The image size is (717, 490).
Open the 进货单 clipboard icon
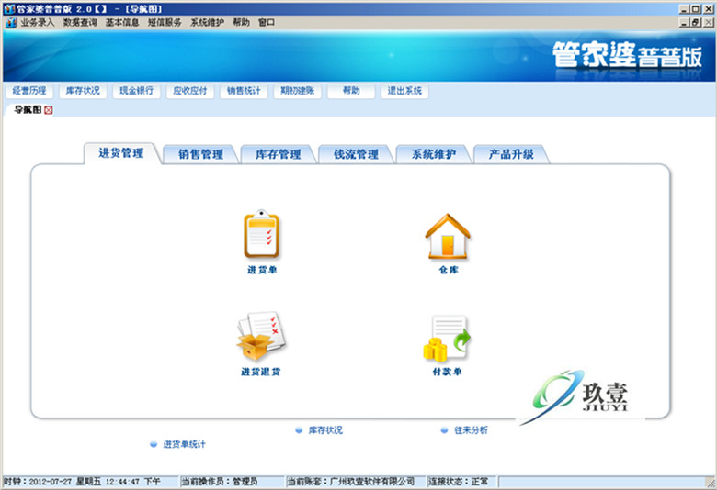pyautogui.click(x=262, y=234)
